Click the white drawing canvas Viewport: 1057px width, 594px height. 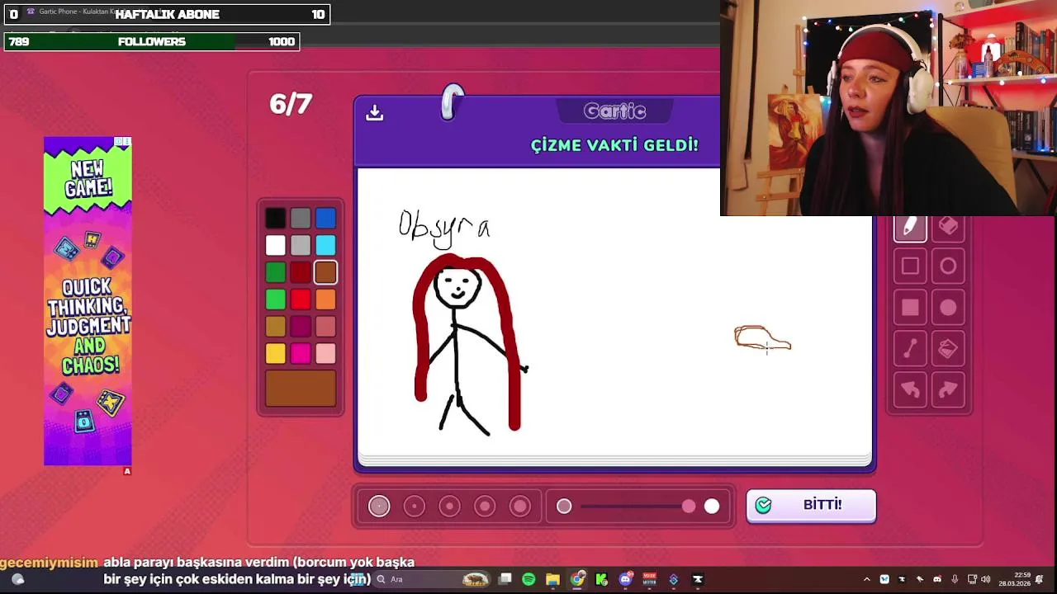(614, 312)
